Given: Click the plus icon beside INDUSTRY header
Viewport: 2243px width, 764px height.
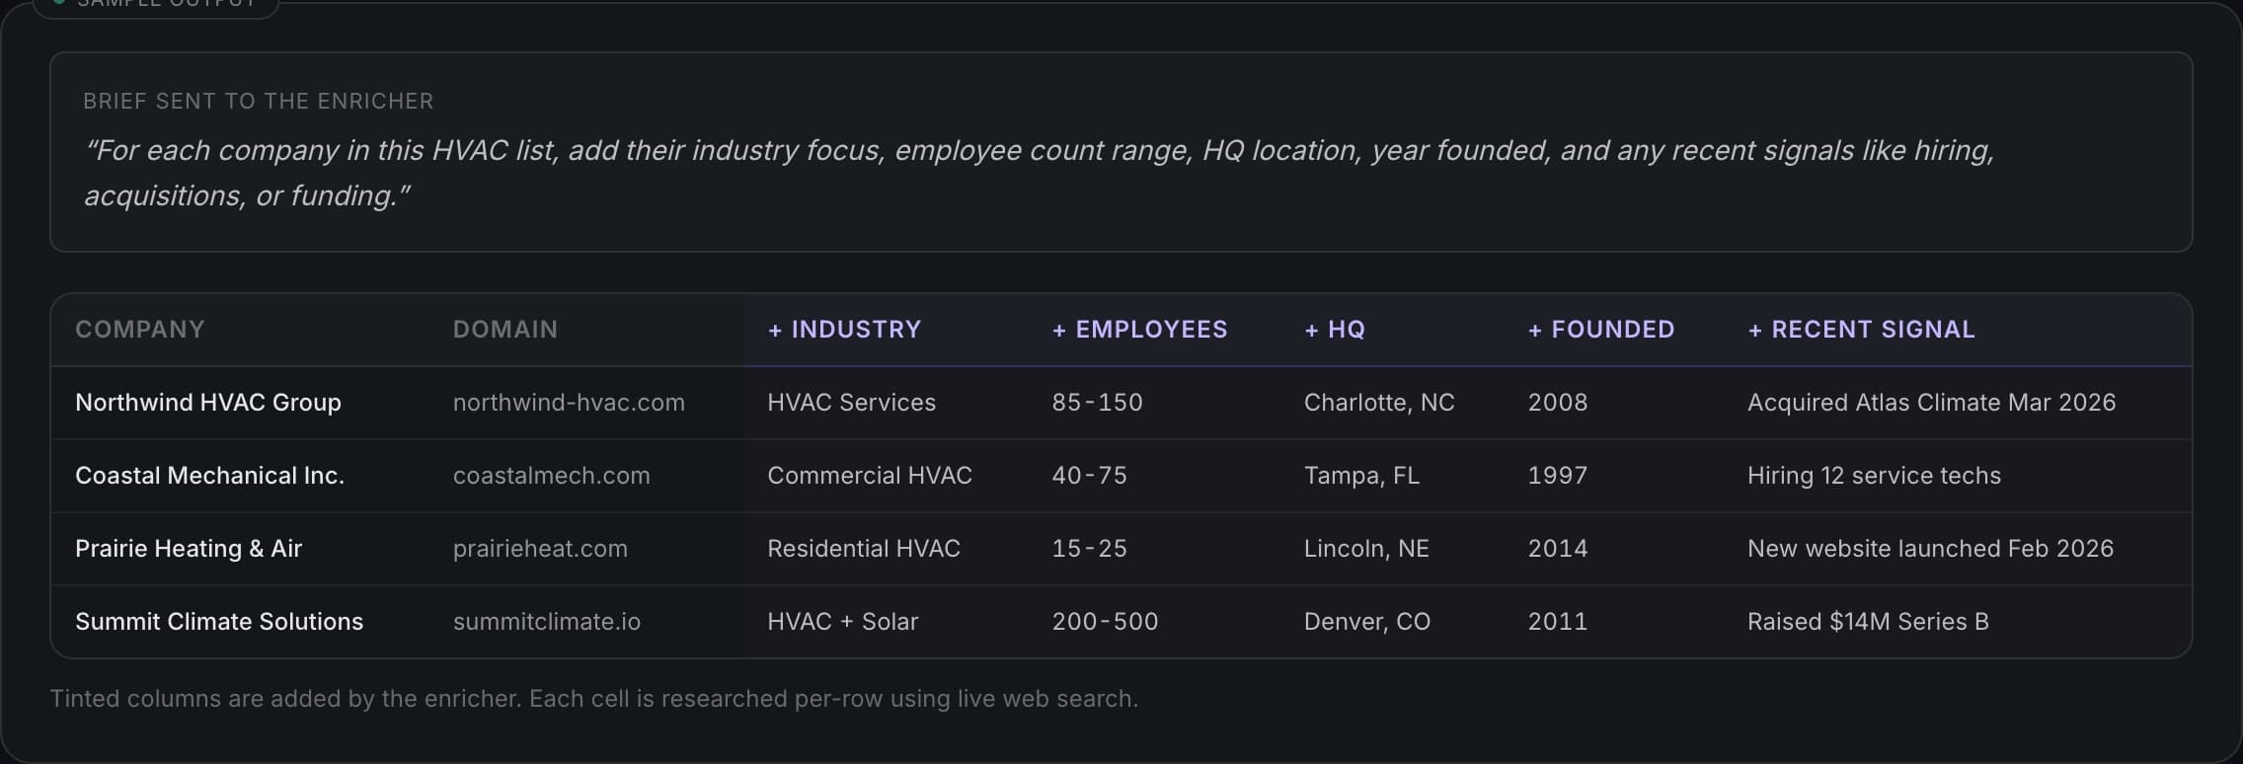Looking at the screenshot, I should pyautogui.click(x=775, y=330).
